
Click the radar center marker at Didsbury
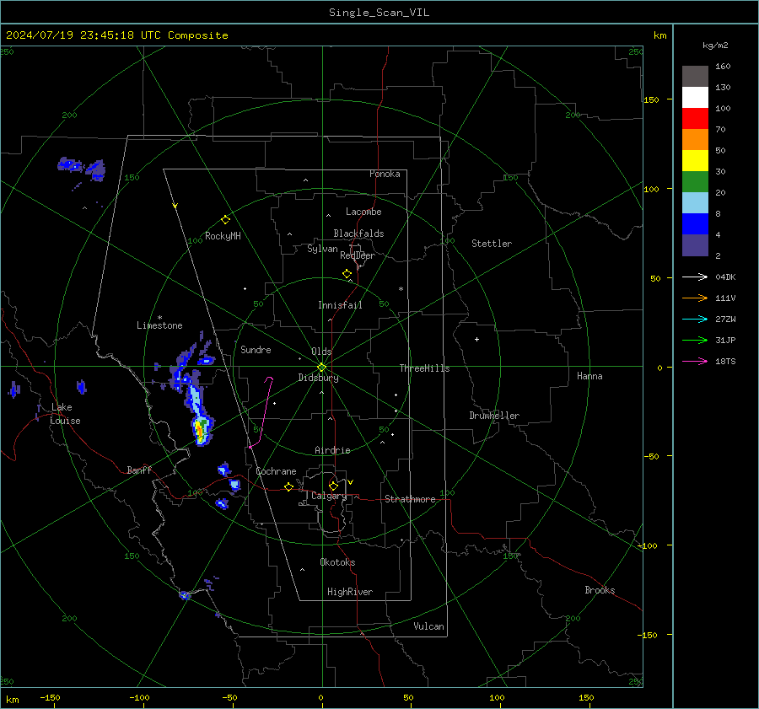[x=322, y=368]
